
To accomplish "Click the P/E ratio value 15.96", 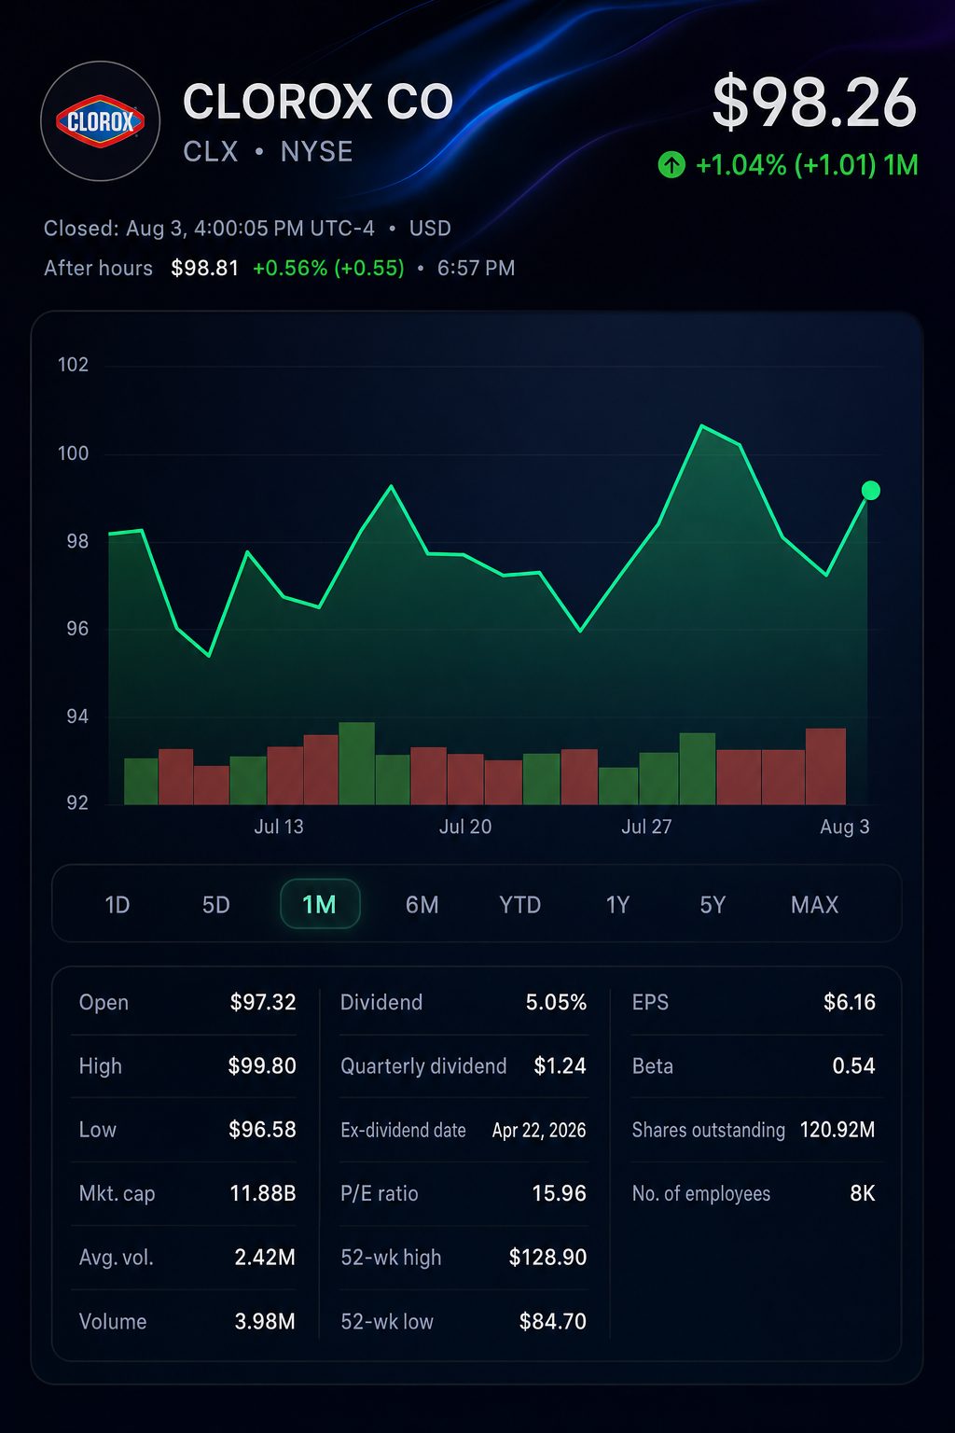I will point(559,1193).
